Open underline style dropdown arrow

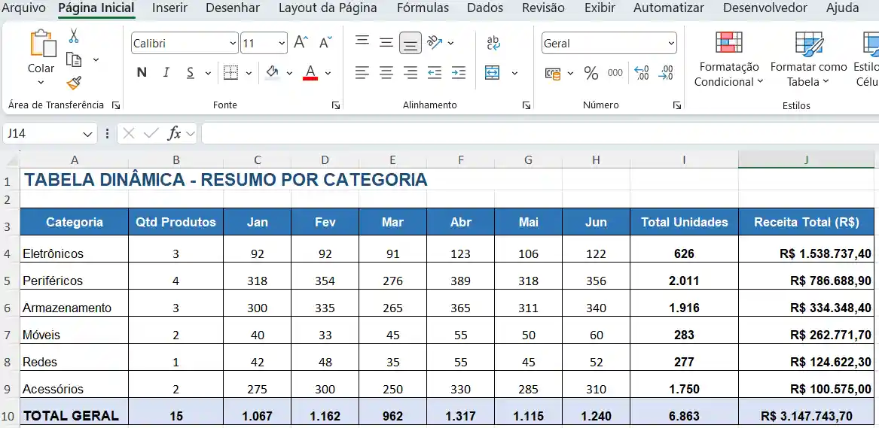coord(208,73)
